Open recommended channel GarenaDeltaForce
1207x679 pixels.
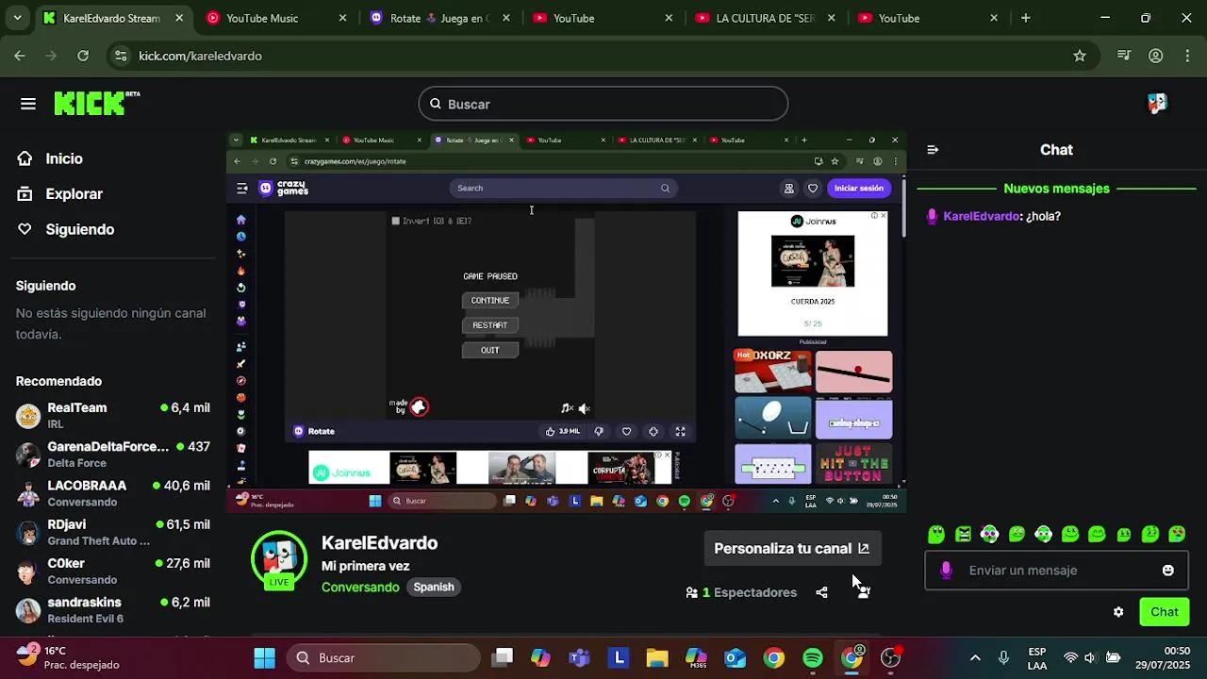coord(113,455)
